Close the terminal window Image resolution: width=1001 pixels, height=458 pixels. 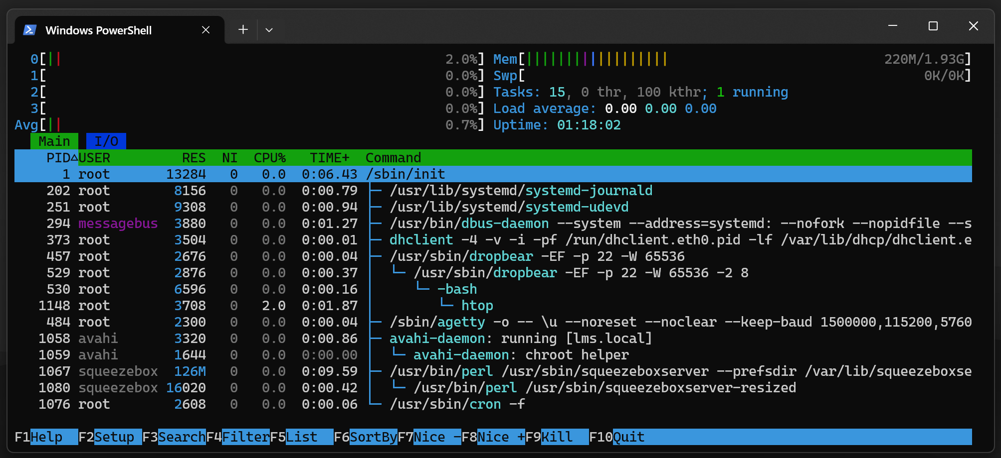[973, 26]
